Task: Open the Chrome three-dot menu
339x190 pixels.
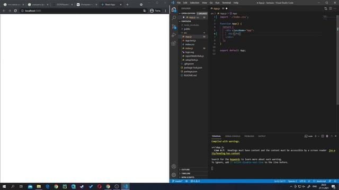Action: tap(166, 11)
